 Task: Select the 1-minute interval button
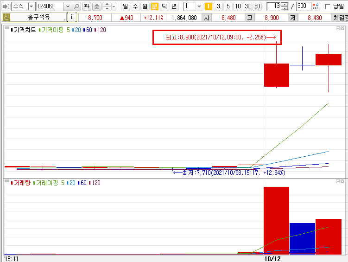point(209,6)
